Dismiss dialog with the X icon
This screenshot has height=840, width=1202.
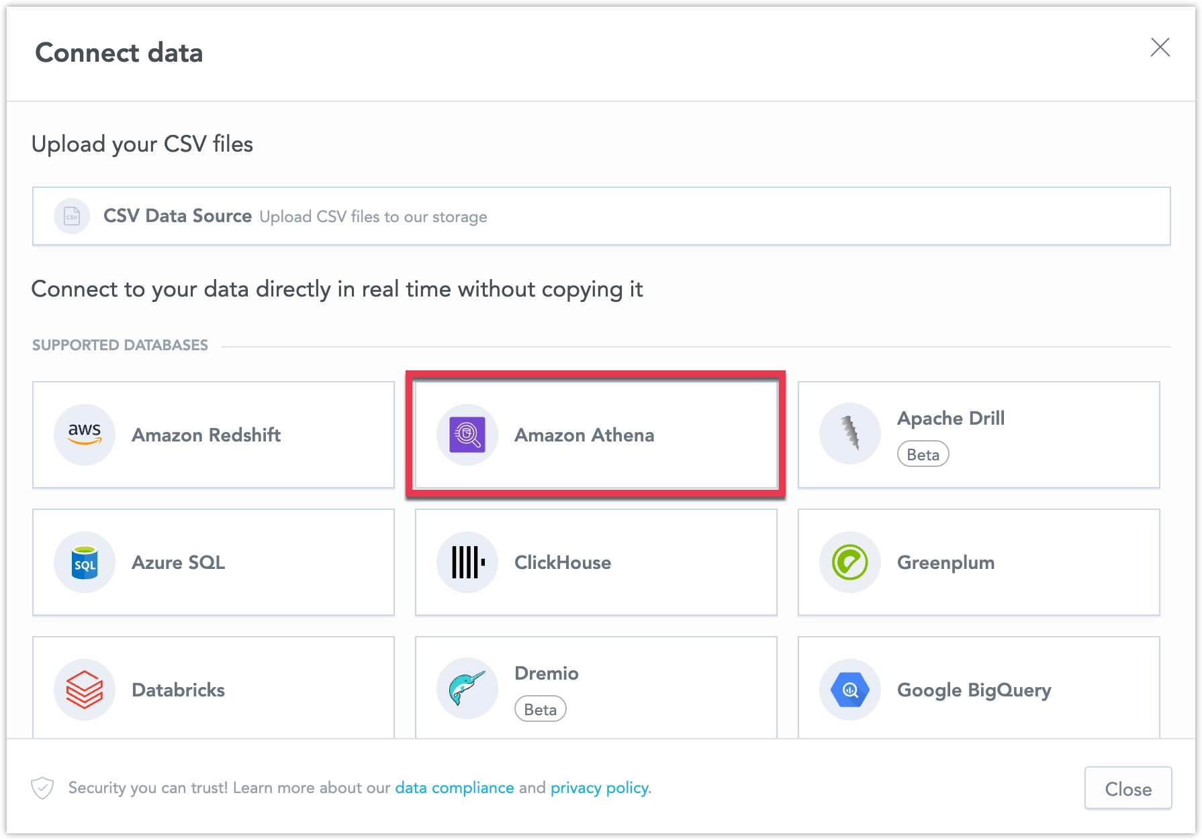[x=1160, y=47]
